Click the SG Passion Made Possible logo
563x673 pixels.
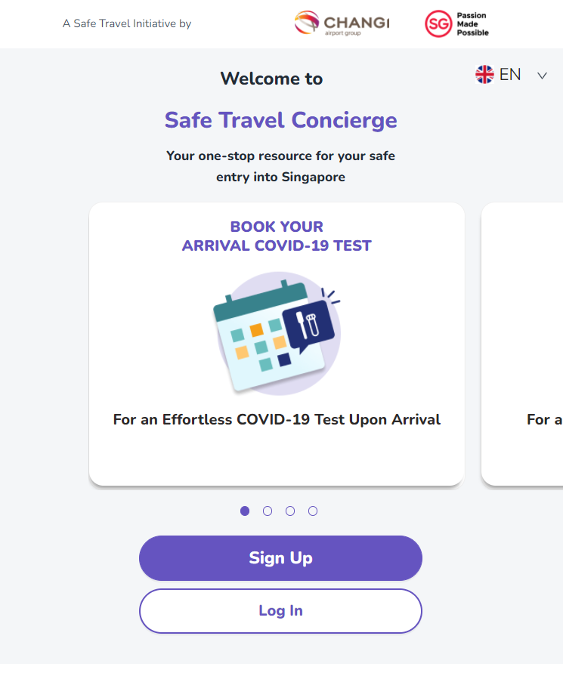(456, 23)
